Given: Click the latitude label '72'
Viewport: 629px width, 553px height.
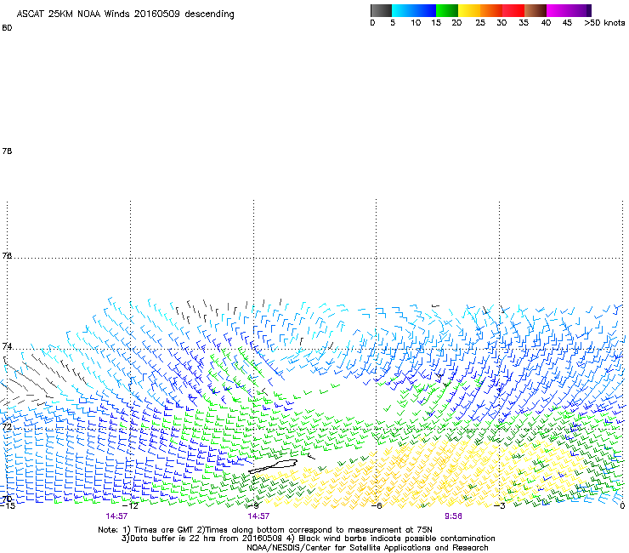Looking at the screenshot, I should click(7, 427).
